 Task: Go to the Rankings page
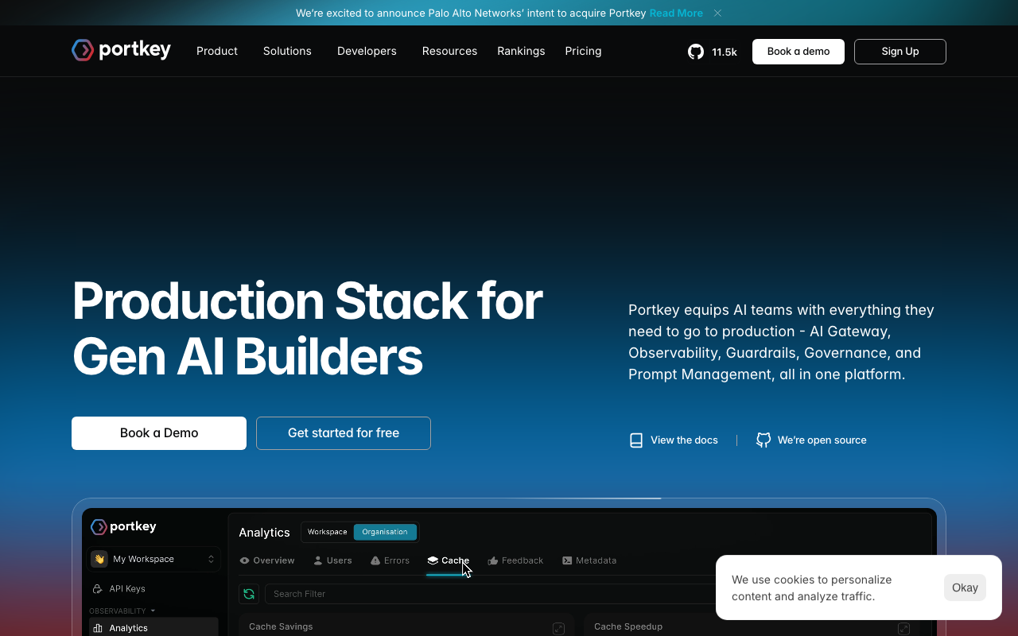click(521, 51)
